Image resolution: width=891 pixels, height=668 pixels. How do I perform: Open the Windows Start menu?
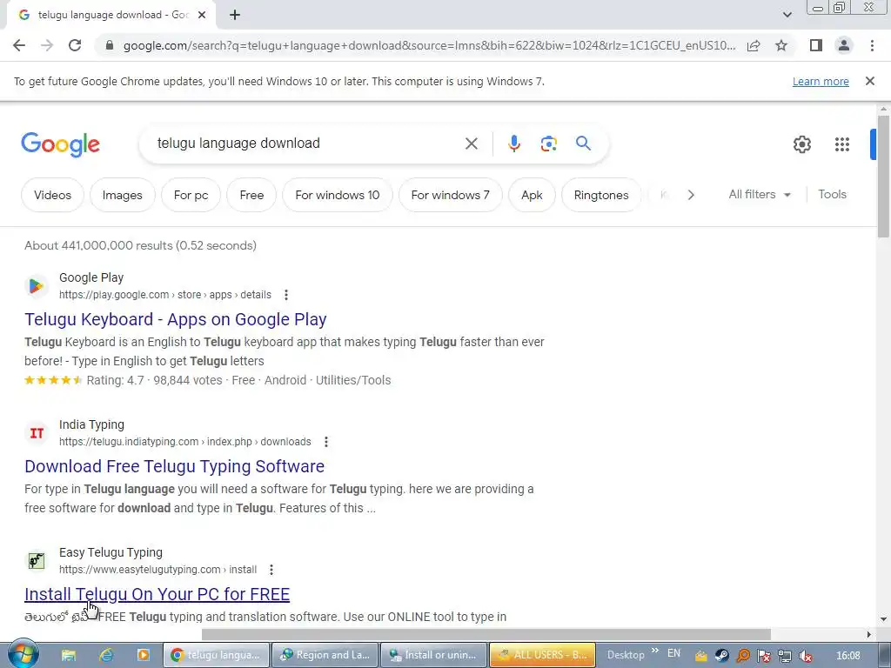pos(23,654)
